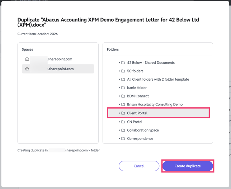Screen dimensions: 231x189
Task: Click the Correspondence folder icon
Action: click(x=123, y=139)
